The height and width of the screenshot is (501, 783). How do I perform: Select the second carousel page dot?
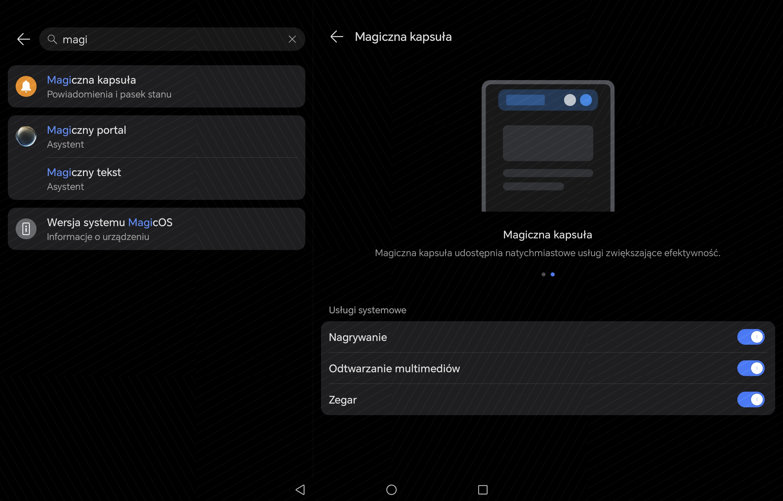point(552,274)
